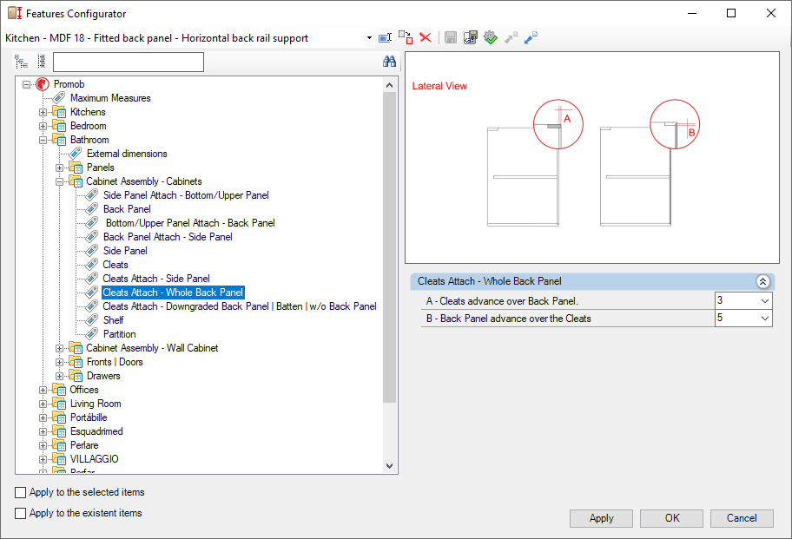The image size is (792, 539).
Task: Click the Cancel button
Action: point(742,518)
